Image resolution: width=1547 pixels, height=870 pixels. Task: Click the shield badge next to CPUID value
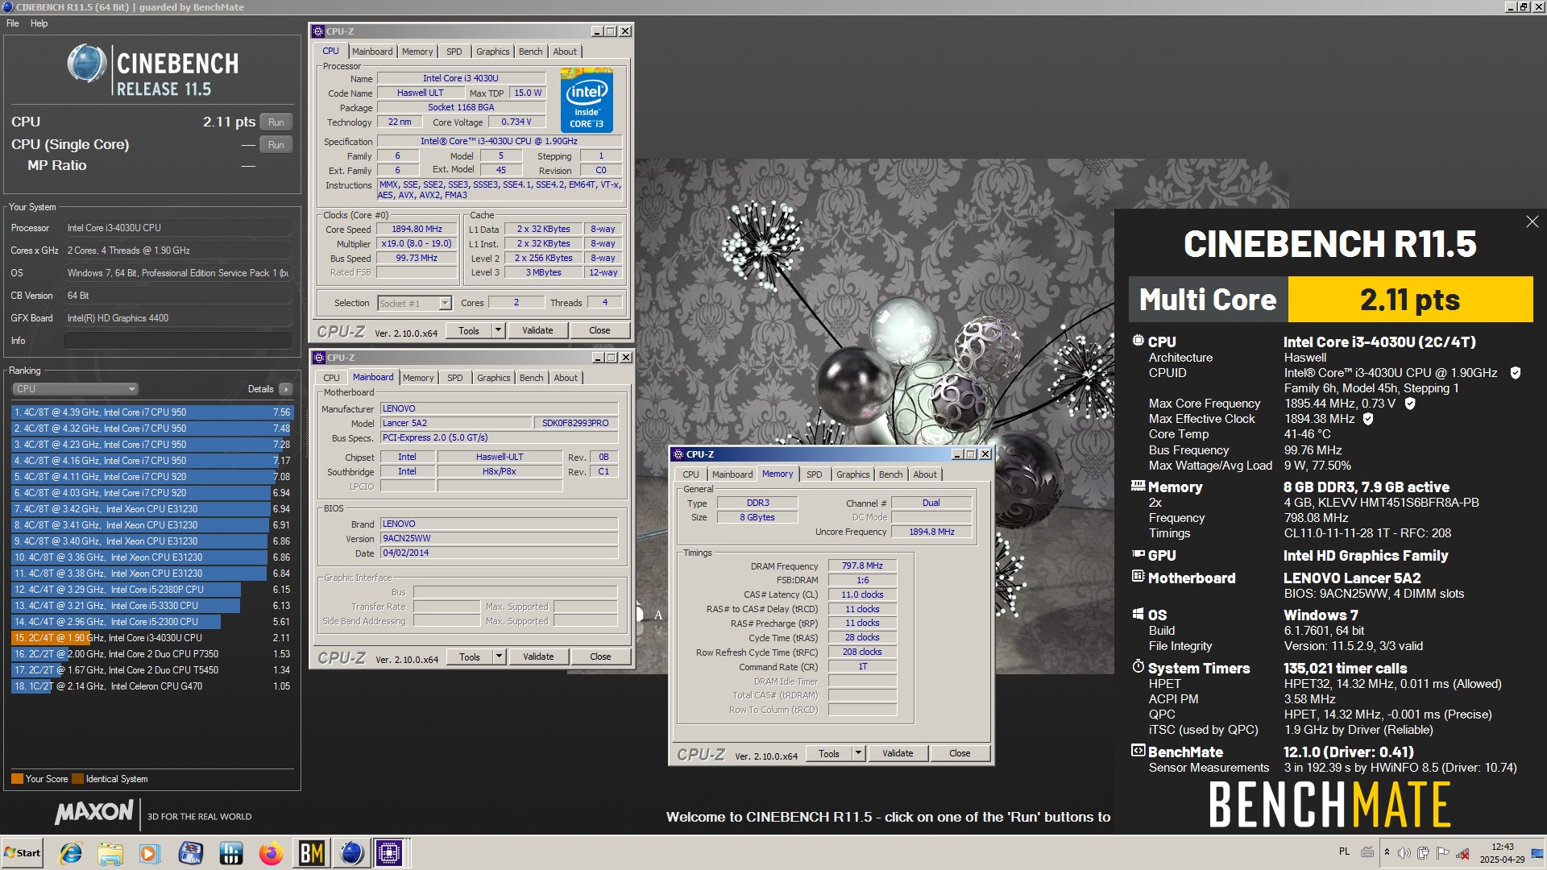coord(1516,373)
